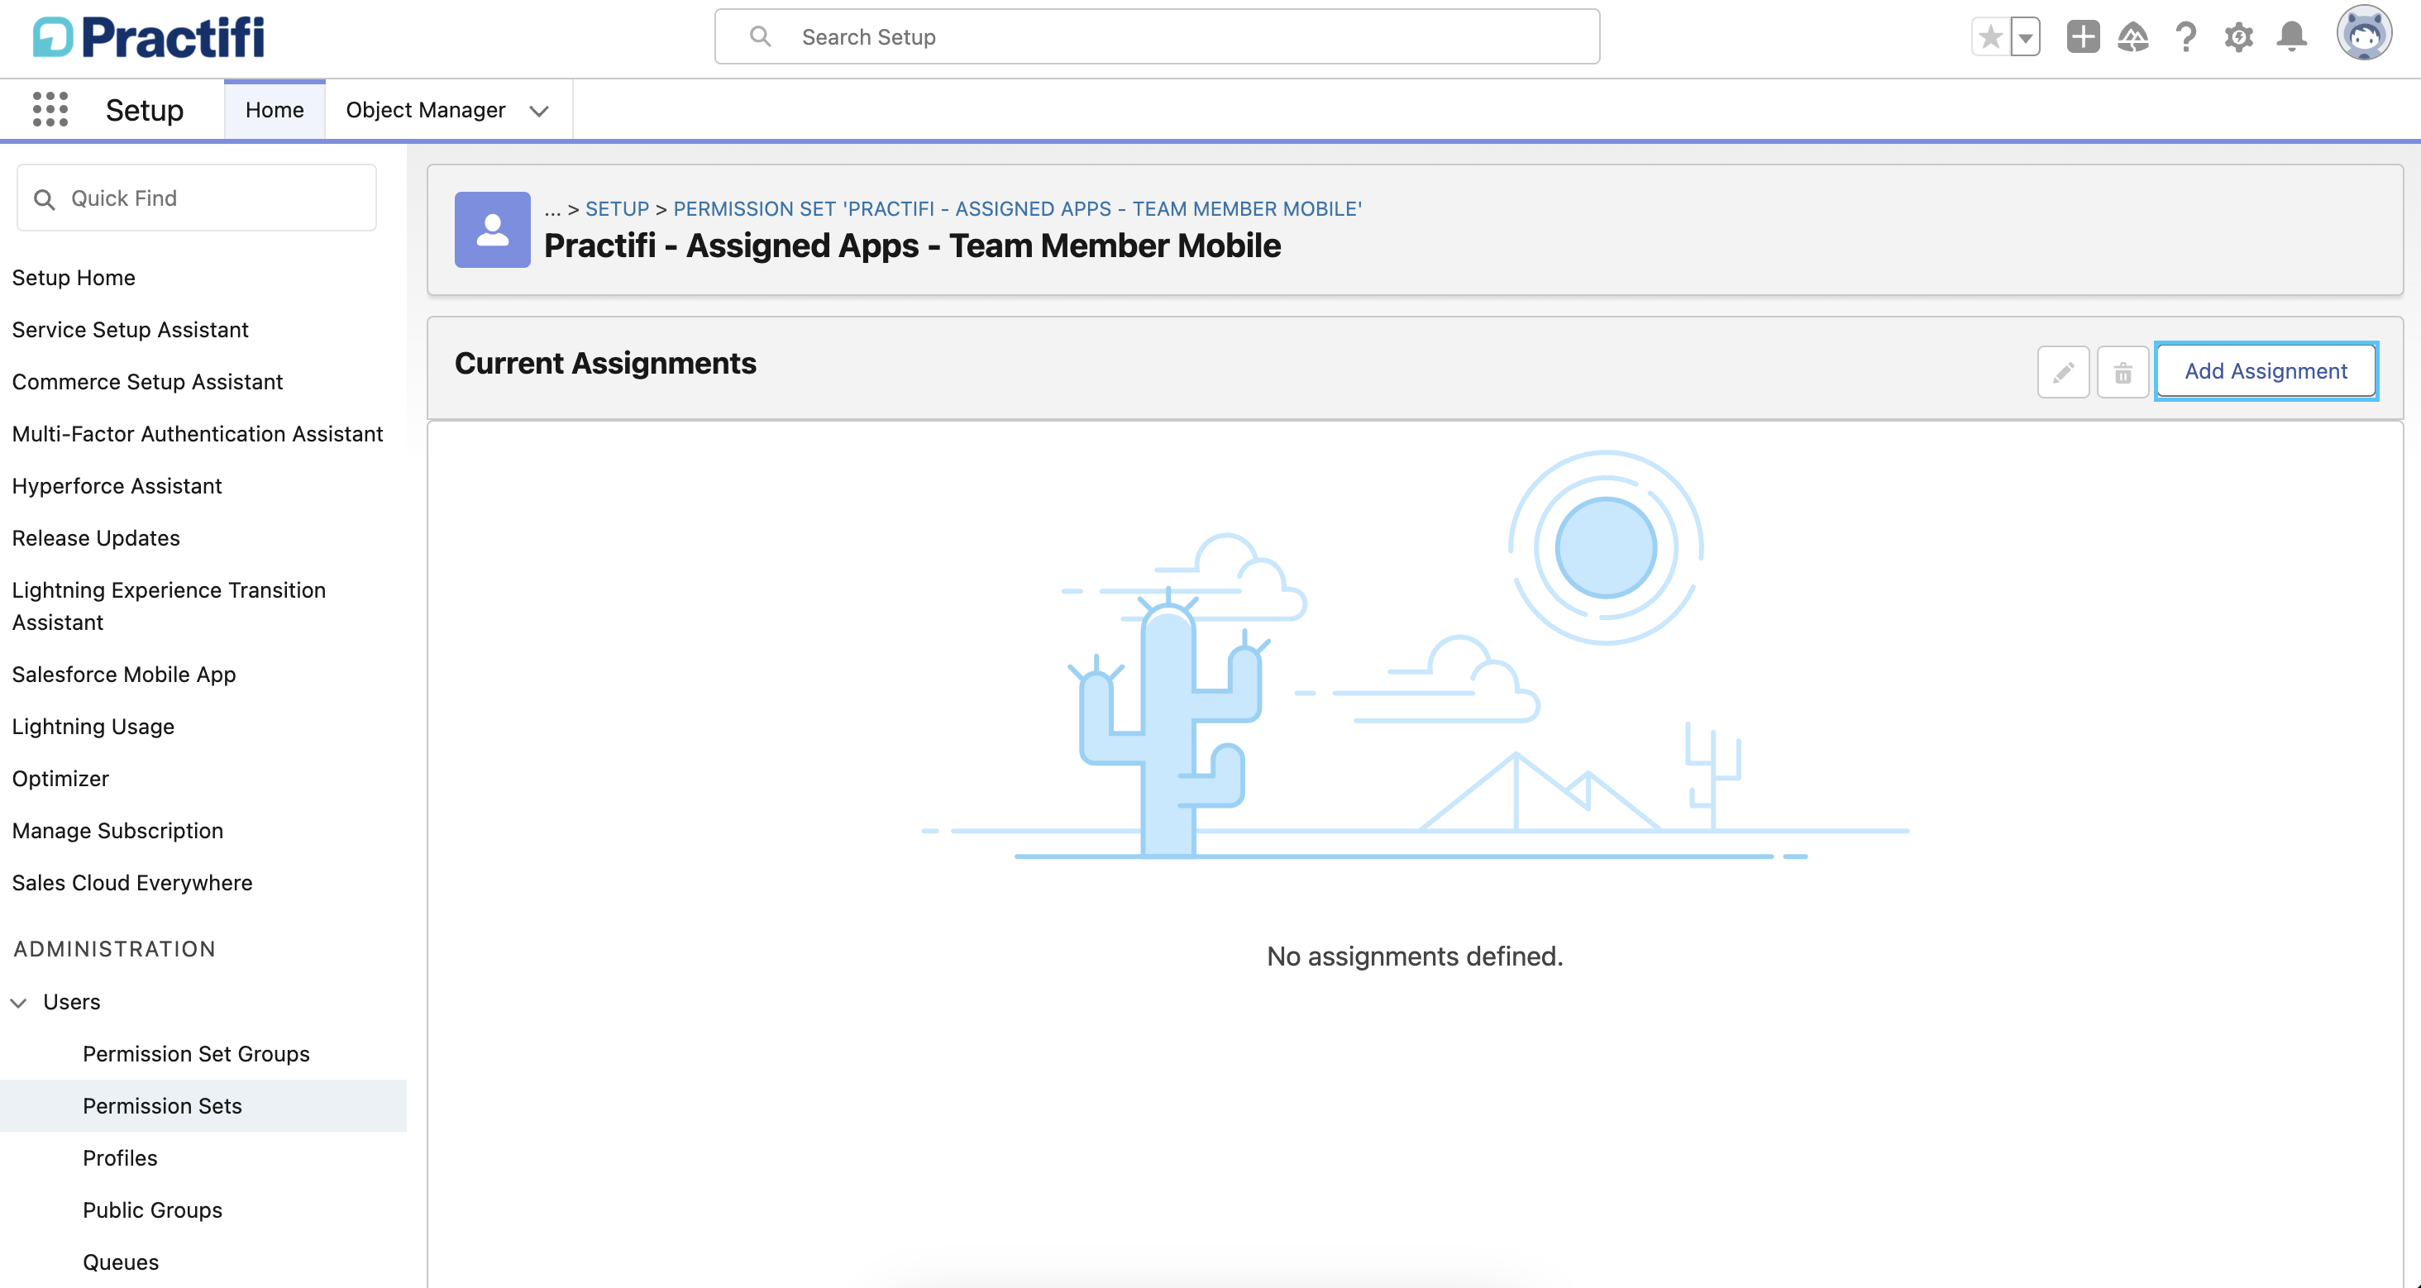Click the edit pencil icon button
Image resolution: width=2421 pixels, height=1288 pixels.
[x=2063, y=372]
